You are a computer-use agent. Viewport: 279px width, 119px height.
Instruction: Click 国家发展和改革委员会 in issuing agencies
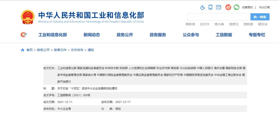point(91,68)
